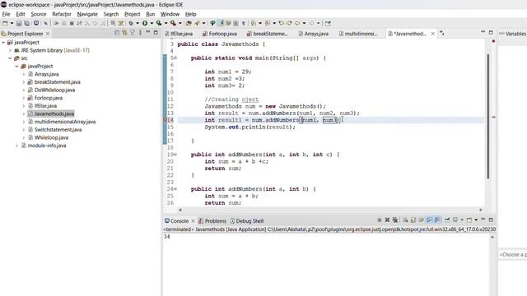Expand JRE System Library node

(x=10, y=50)
